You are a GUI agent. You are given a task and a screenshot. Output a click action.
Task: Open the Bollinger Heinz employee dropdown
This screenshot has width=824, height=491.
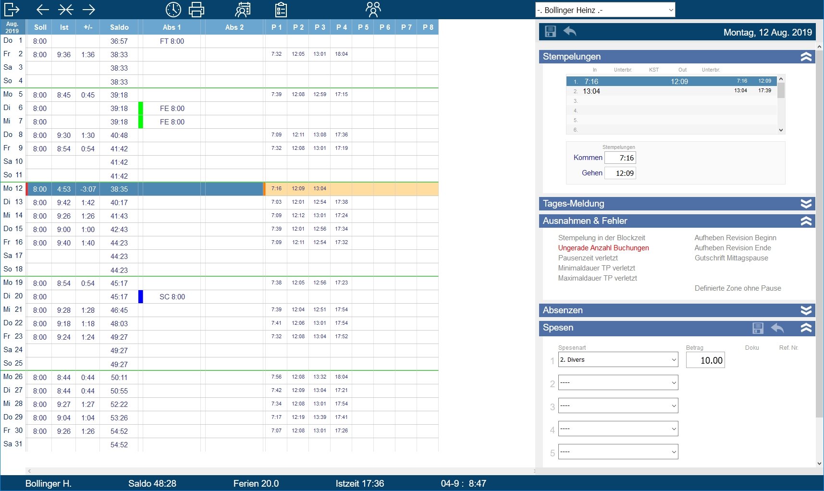(x=605, y=10)
